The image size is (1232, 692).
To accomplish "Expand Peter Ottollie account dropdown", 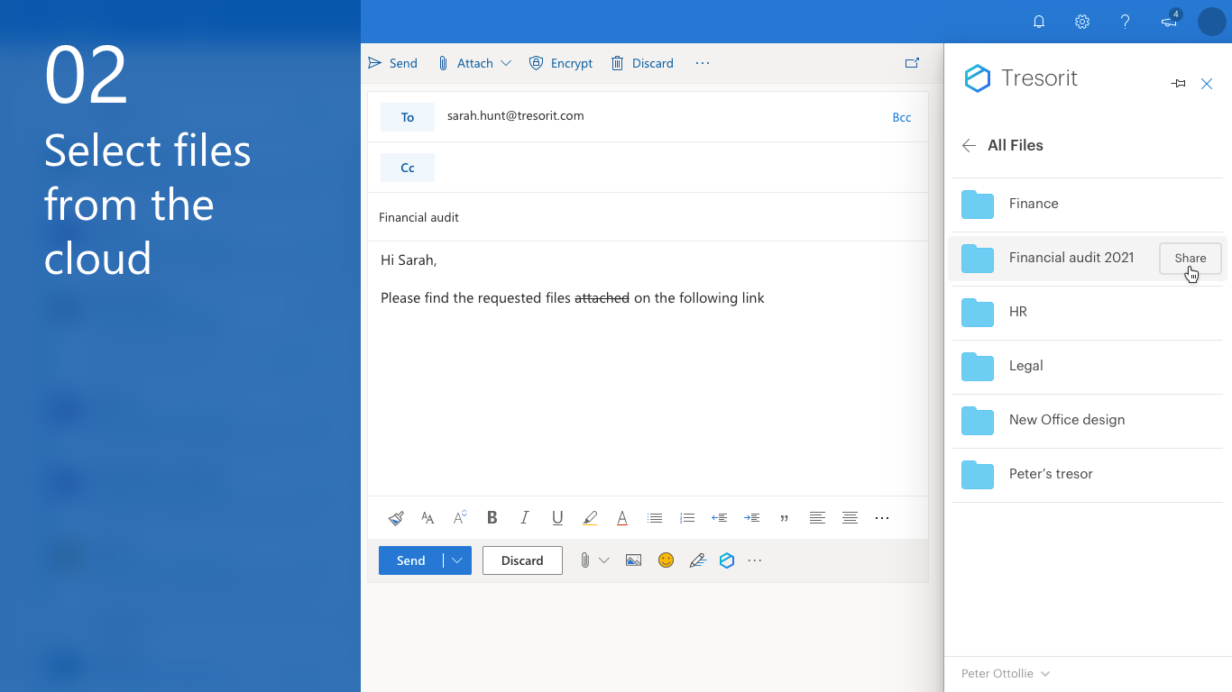I will point(1006,674).
